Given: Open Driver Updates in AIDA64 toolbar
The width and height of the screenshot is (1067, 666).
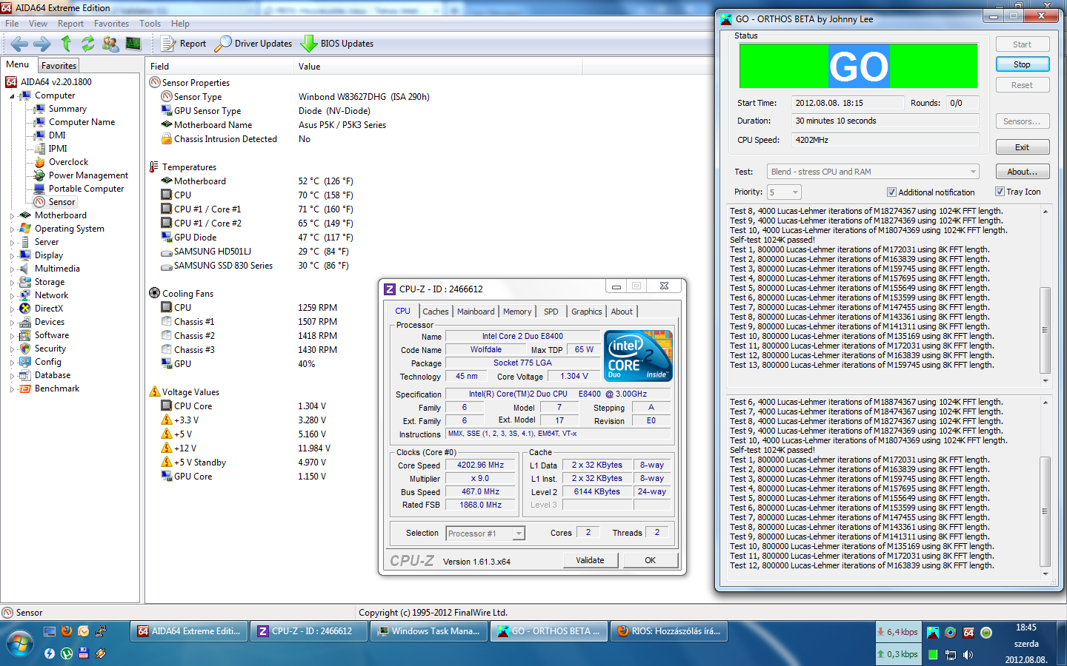Looking at the screenshot, I should 253,44.
